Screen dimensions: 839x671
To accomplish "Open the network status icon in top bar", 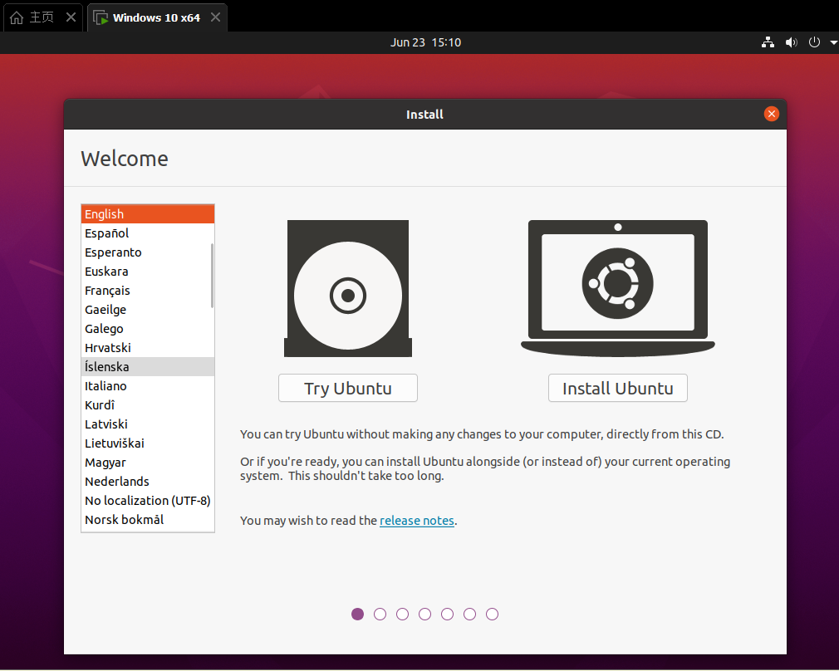I will [x=768, y=42].
